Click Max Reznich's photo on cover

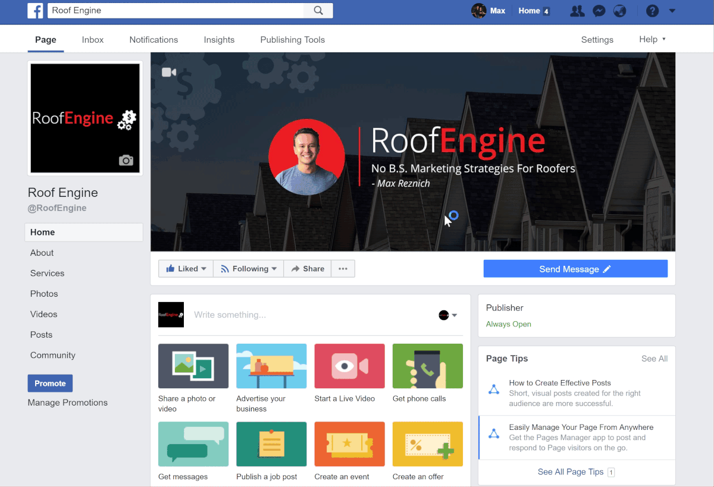click(306, 157)
